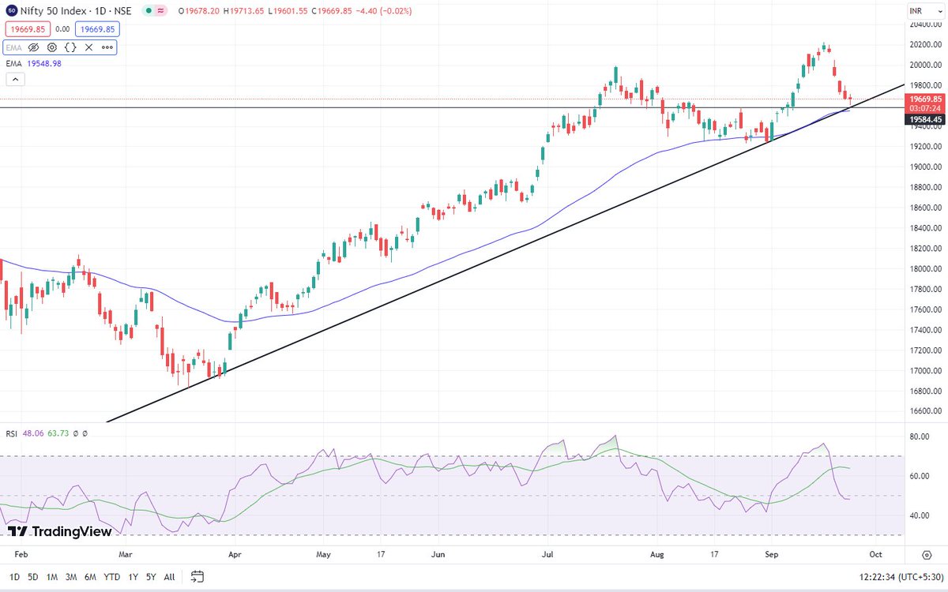948x592 pixels.
Task: Click the 6M range option
Action: point(89,577)
